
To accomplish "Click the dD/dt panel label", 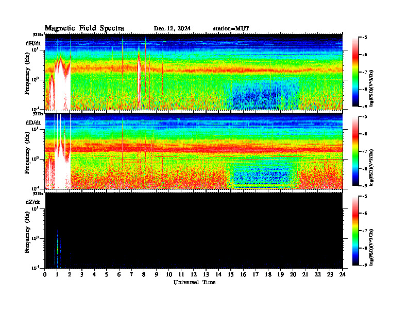I will [33, 122].
